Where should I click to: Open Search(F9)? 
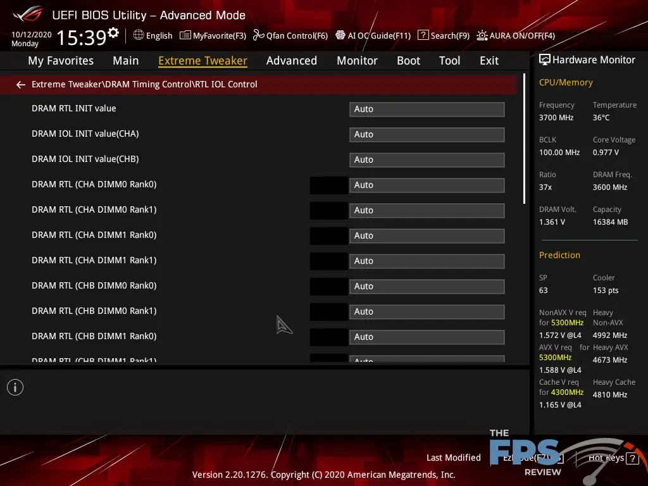click(444, 35)
